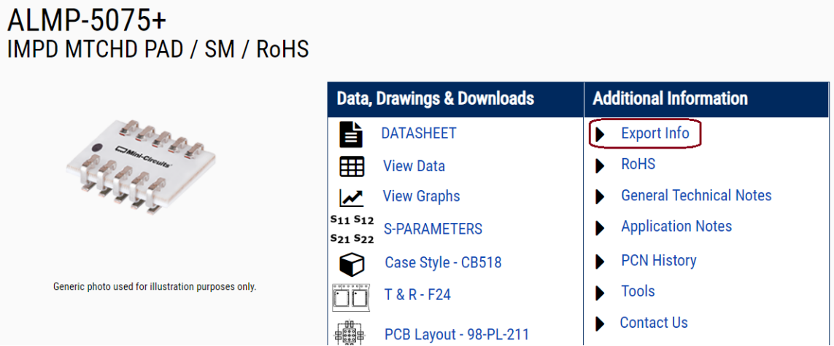Click the ALMP-5075+ model title

coord(87,20)
